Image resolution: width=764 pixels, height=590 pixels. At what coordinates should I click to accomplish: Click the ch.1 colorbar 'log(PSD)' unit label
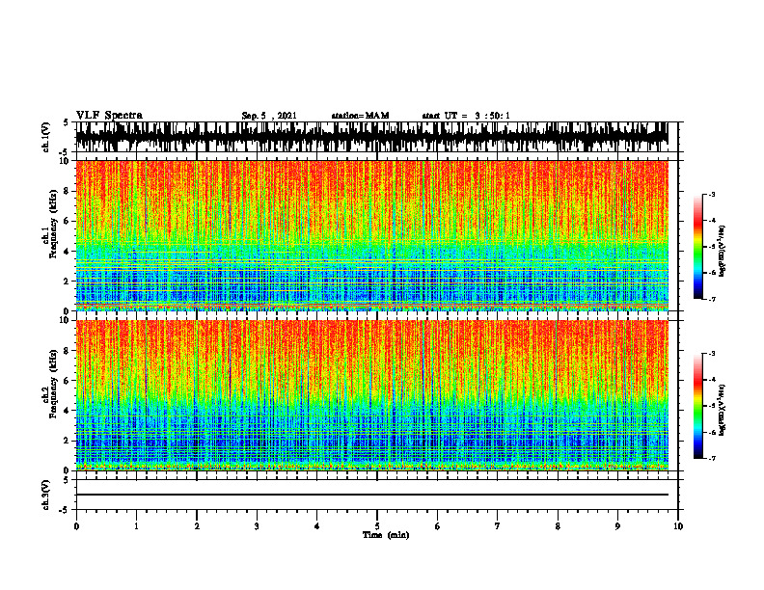tap(723, 251)
